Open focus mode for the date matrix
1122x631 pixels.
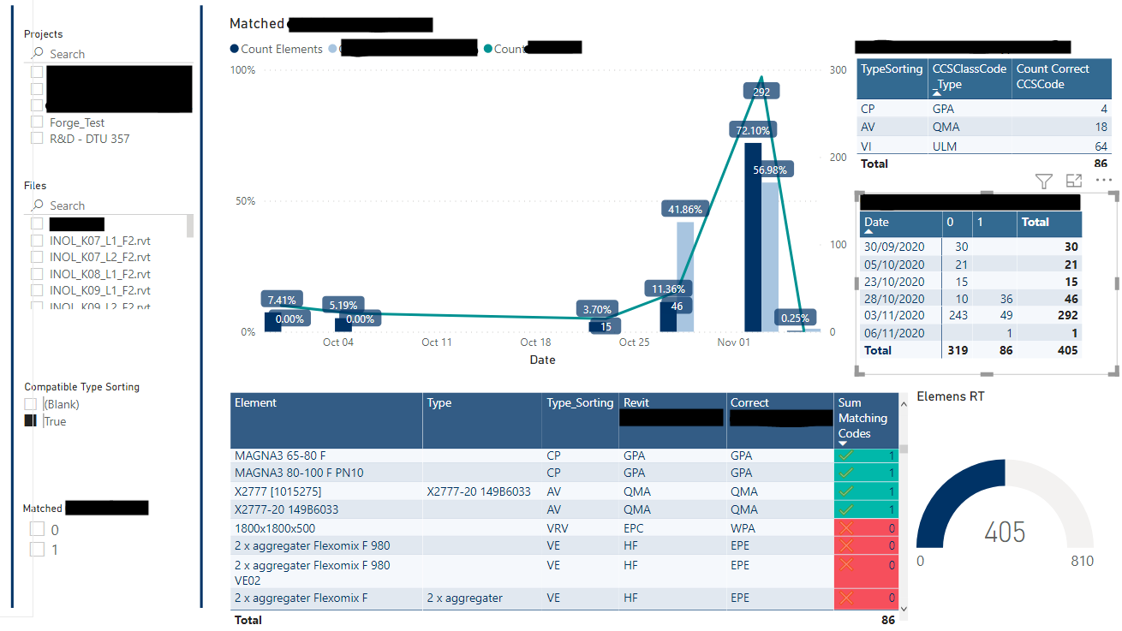click(x=1074, y=181)
